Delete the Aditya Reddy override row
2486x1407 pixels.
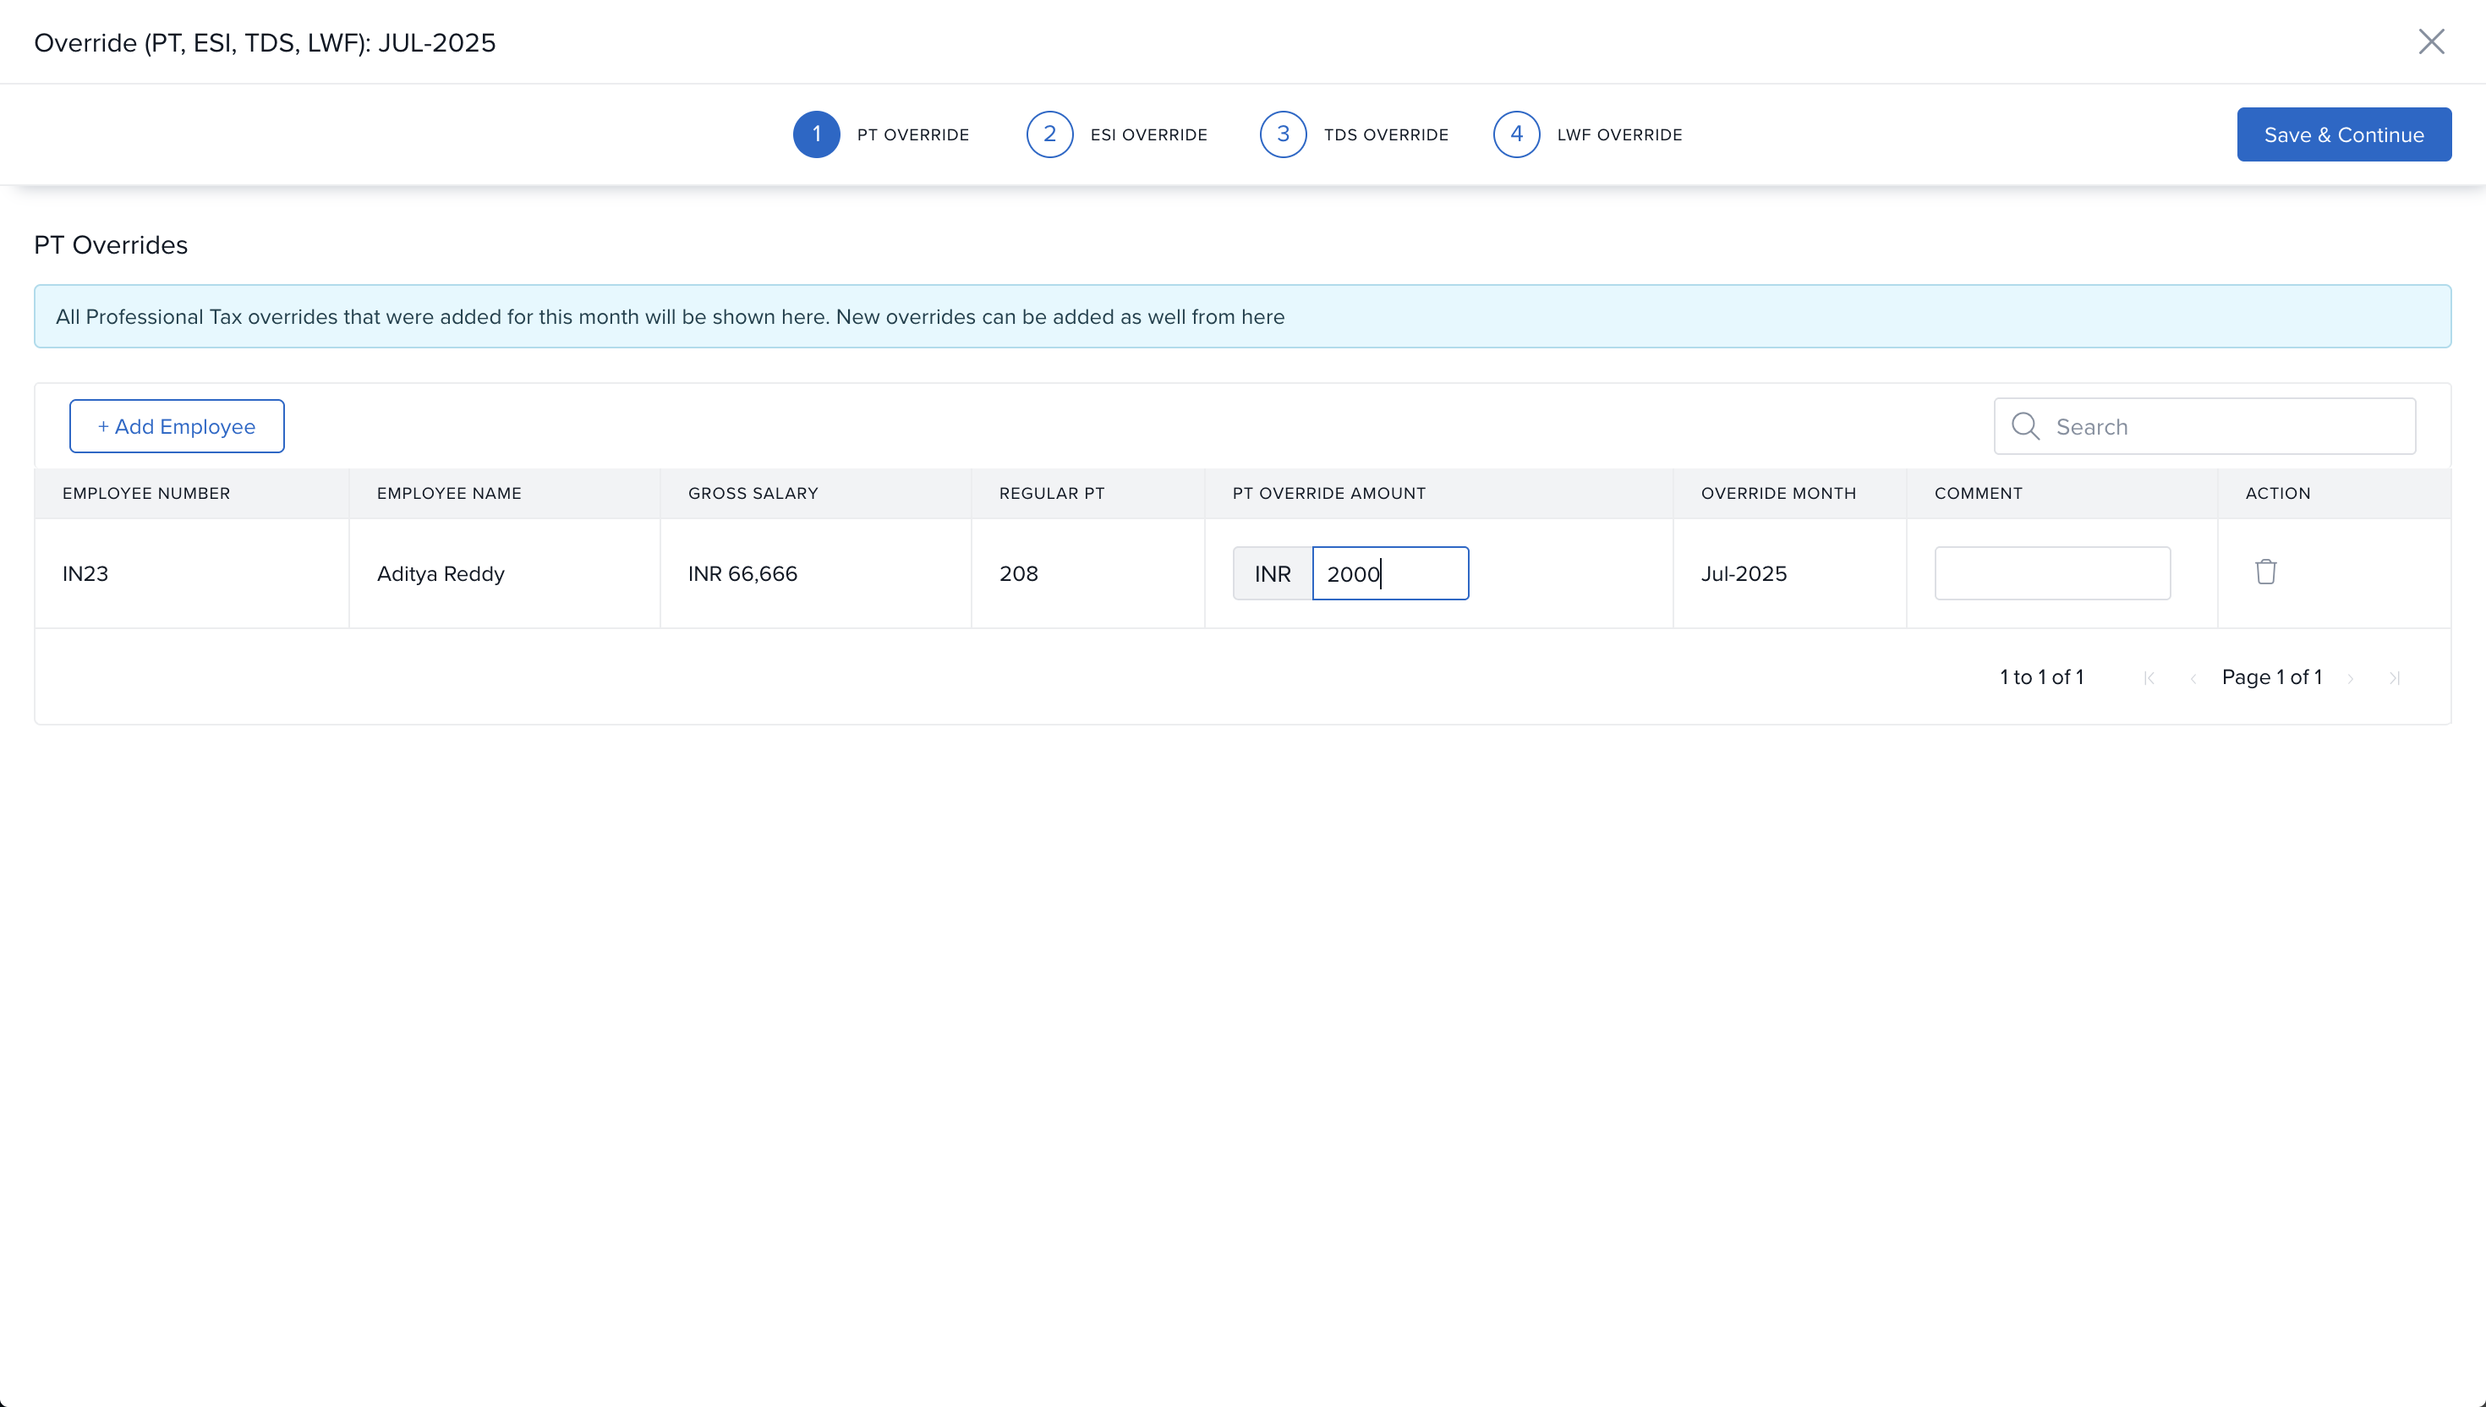2264,572
